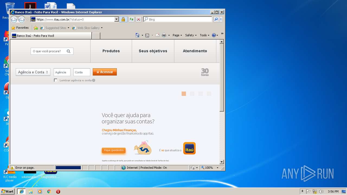
Task: Expand Web Slice Gallery dropdown
Action: 102,28
